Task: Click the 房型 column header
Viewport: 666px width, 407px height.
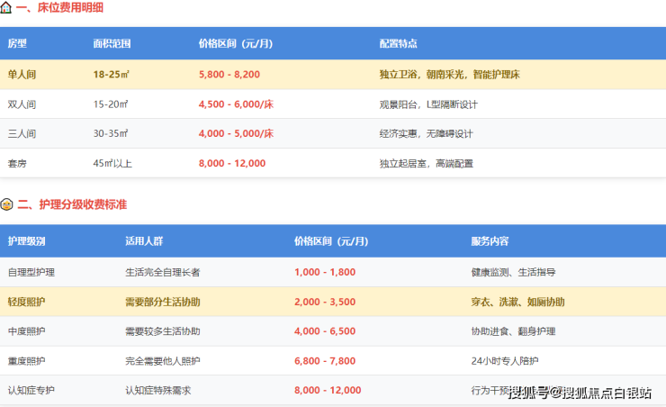Action: [17, 43]
